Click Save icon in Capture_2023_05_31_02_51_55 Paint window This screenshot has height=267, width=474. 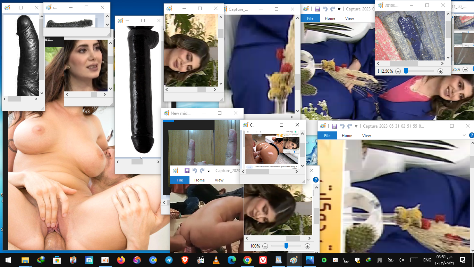tap(335, 126)
